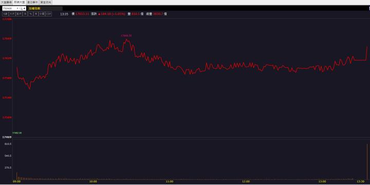Switch to the first top tab
This screenshot has width=370, height=185.
6,3
